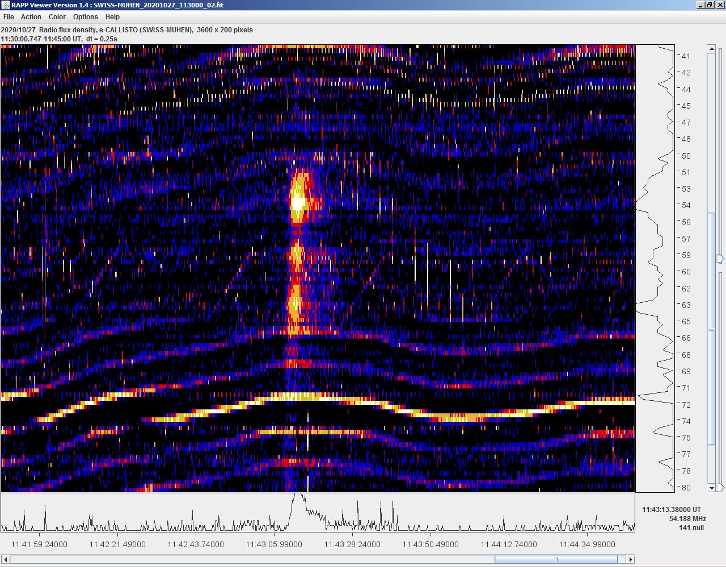Click time label 11:43:28.24000
Image resolution: width=726 pixels, height=567 pixels.
coord(352,544)
